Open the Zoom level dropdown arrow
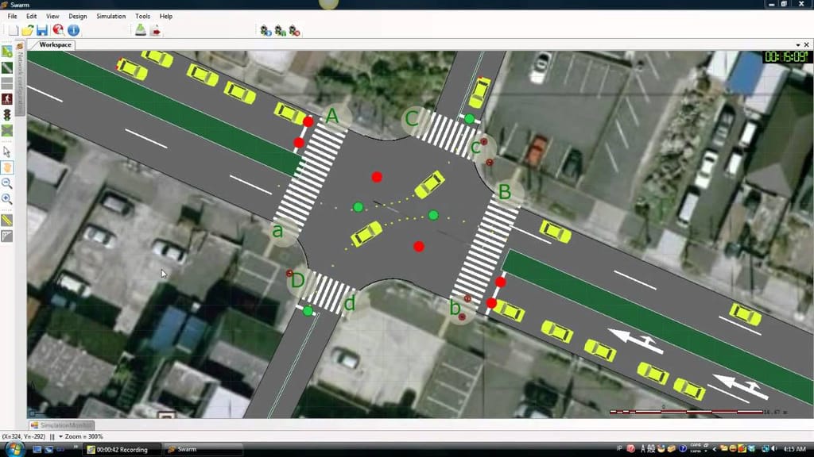Viewport: 814px width, 457px height. 61,436
